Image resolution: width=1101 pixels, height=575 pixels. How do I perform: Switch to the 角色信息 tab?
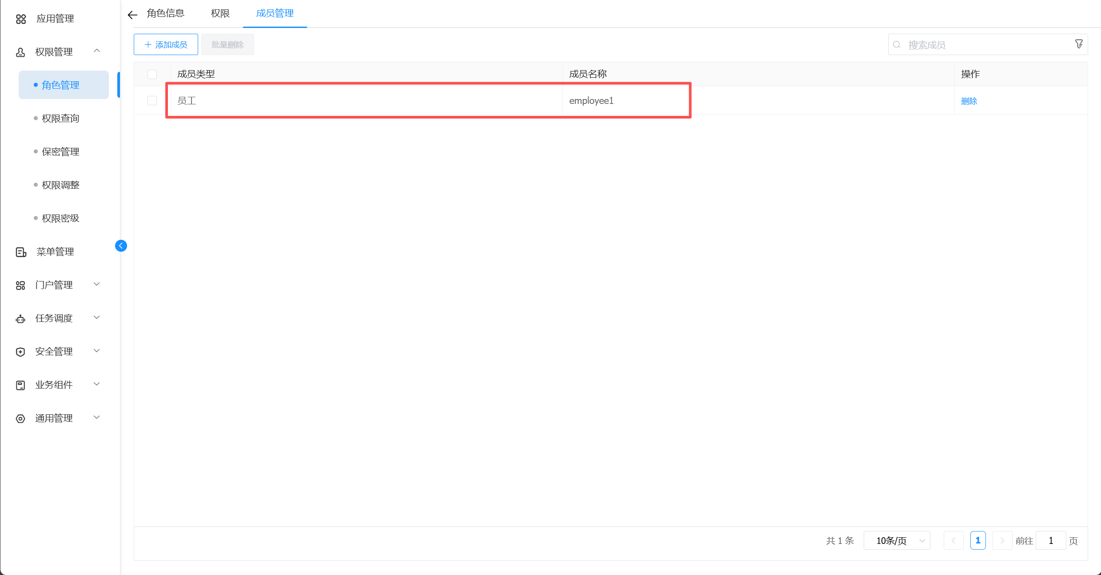click(x=166, y=13)
